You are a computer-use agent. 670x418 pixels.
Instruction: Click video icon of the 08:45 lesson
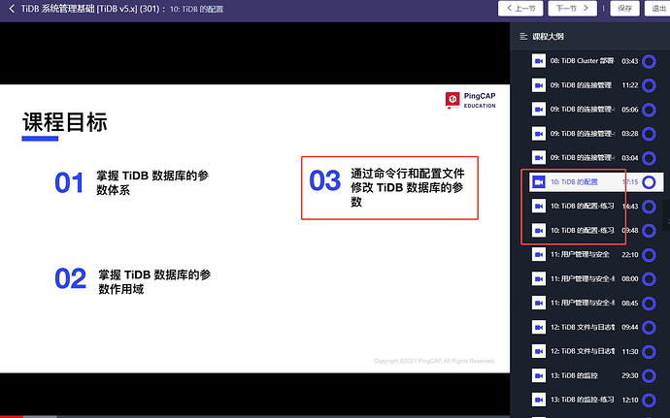pyautogui.click(x=538, y=304)
